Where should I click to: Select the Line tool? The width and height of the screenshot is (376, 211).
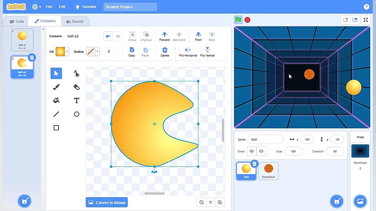point(56,114)
